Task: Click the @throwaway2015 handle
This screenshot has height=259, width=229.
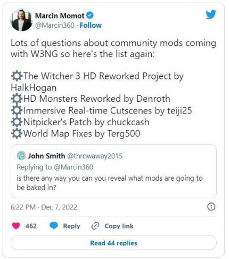Action: (95, 156)
